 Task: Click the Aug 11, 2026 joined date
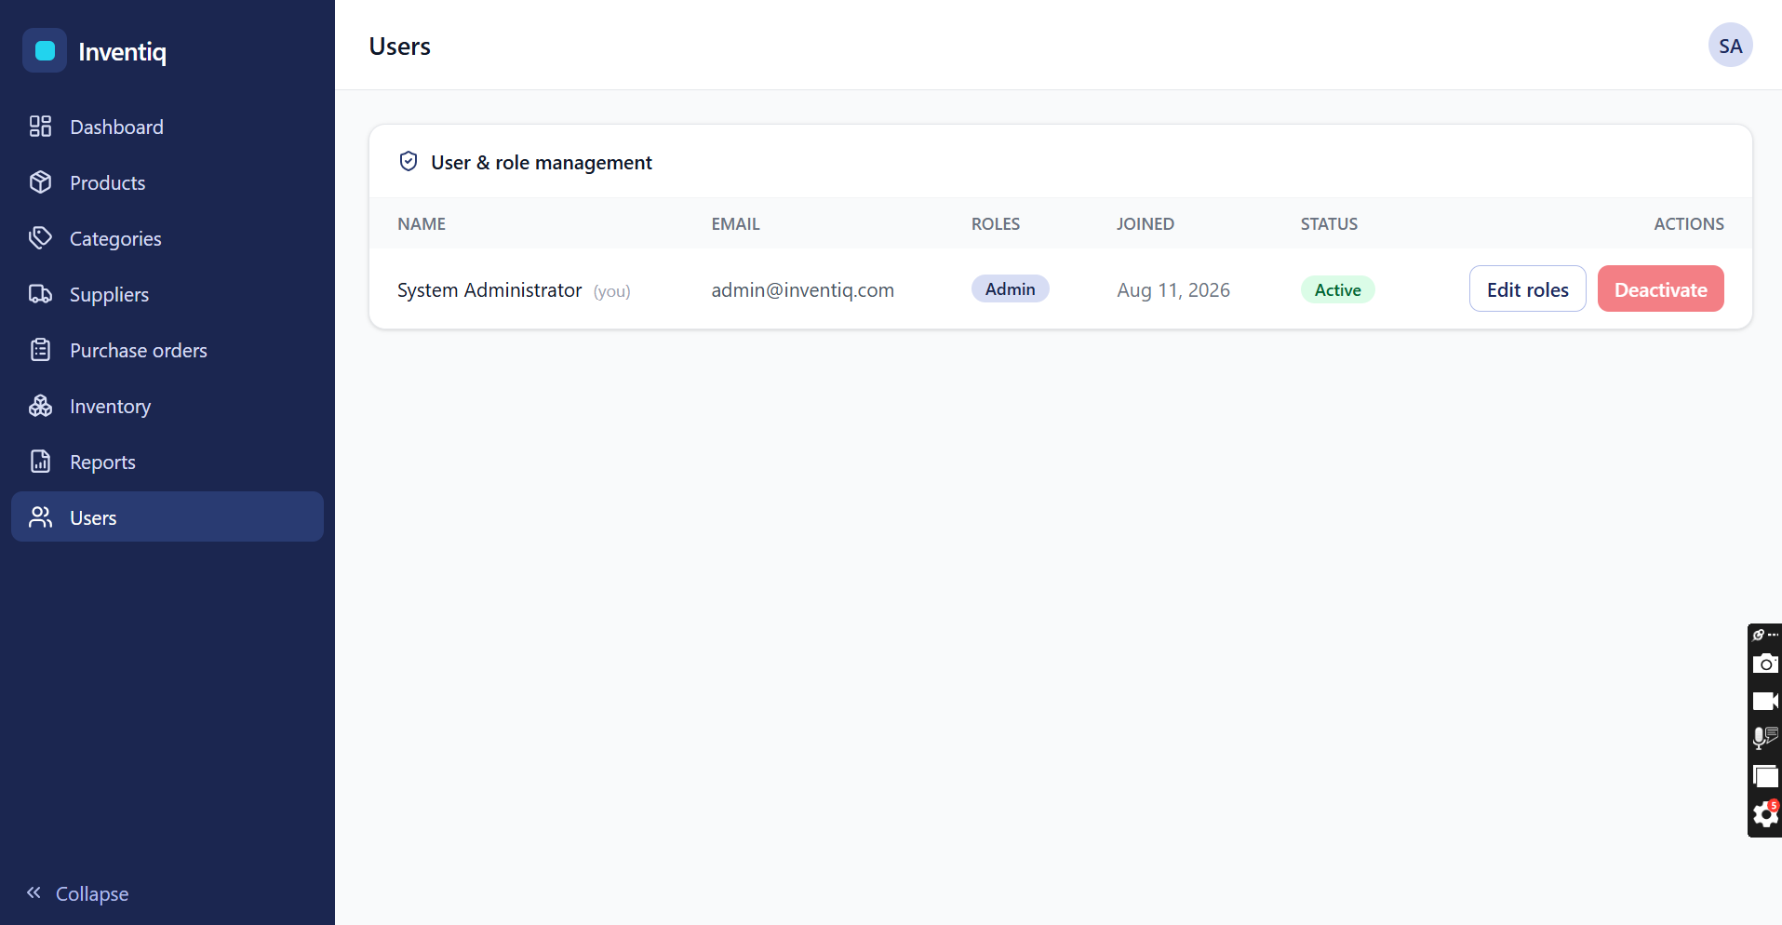(1172, 290)
